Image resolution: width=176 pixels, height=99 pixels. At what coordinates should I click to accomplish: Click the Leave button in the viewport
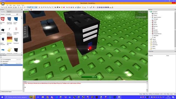pos(26,13)
